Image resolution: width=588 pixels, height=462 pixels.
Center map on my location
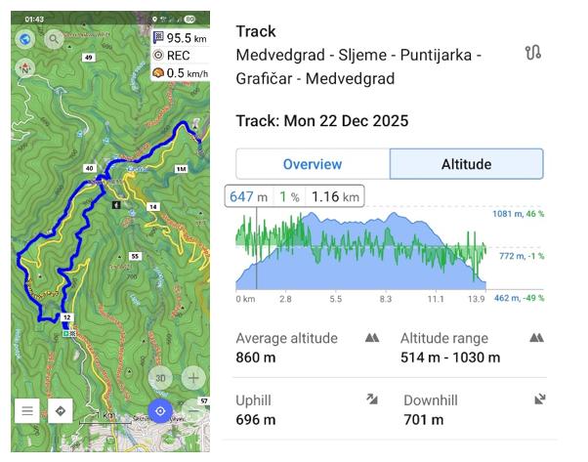click(x=161, y=411)
